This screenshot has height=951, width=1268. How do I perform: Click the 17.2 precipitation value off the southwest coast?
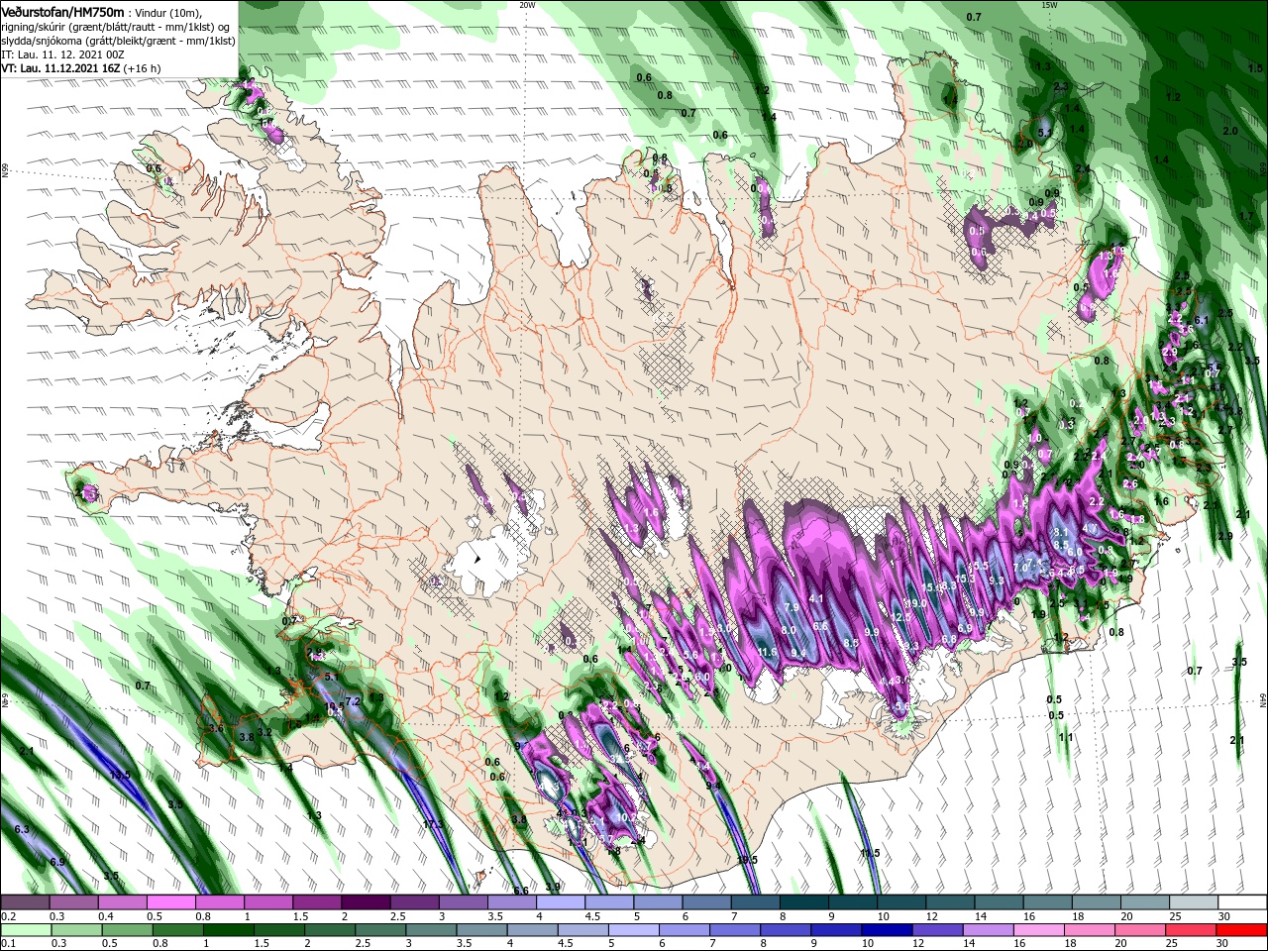coord(432,824)
